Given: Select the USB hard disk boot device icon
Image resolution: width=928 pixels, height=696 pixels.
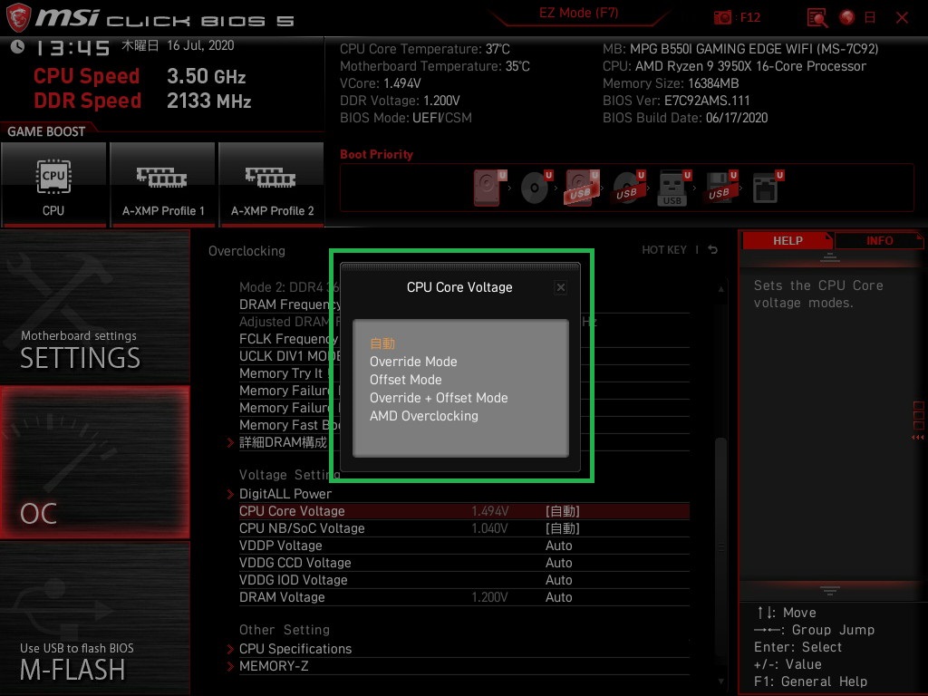Looking at the screenshot, I should (582, 188).
